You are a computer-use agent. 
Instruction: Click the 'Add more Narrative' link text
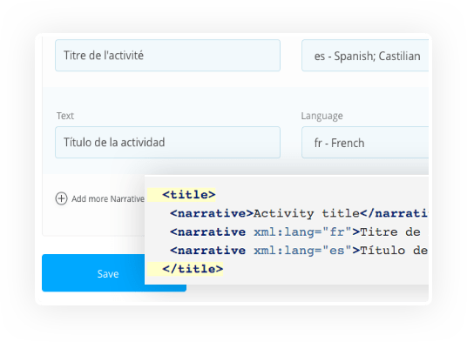pos(108,199)
